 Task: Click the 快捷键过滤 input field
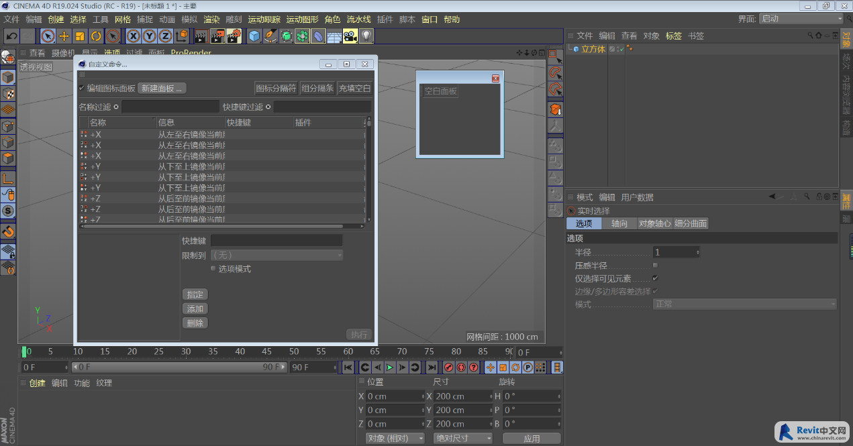[322, 107]
